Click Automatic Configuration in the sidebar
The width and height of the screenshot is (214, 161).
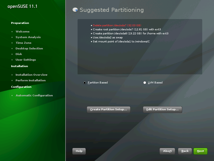[34, 96]
